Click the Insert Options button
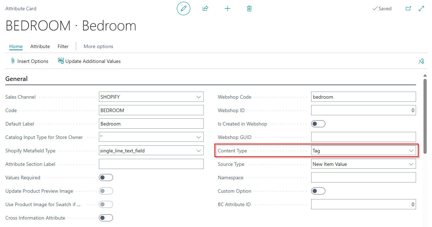The width and height of the screenshot is (432, 227). 29,61
